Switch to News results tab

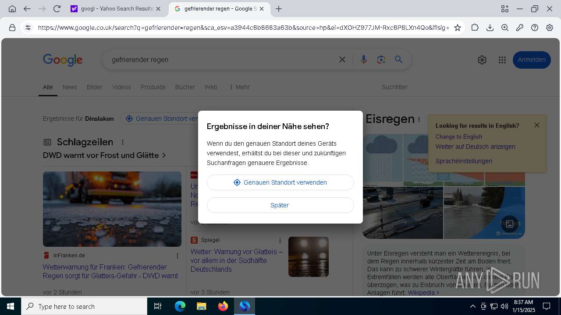pyautogui.click(x=70, y=87)
